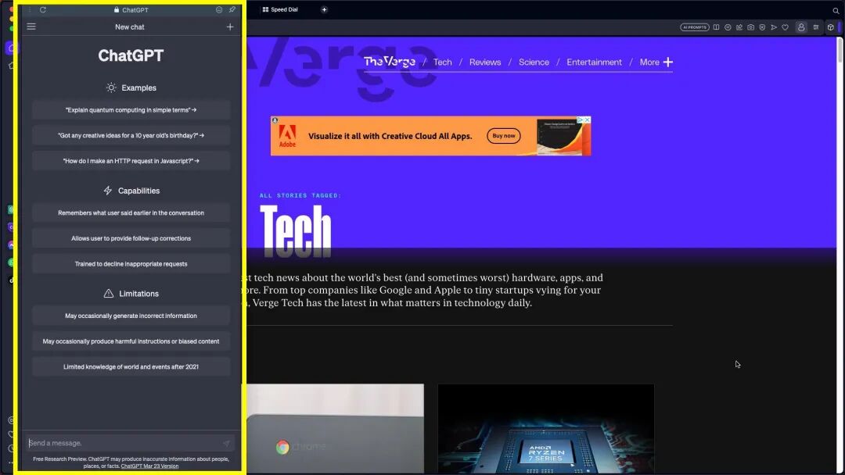Viewport: 845px width, 475px height.
Task: Open the profile account icon
Action: click(801, 27)
